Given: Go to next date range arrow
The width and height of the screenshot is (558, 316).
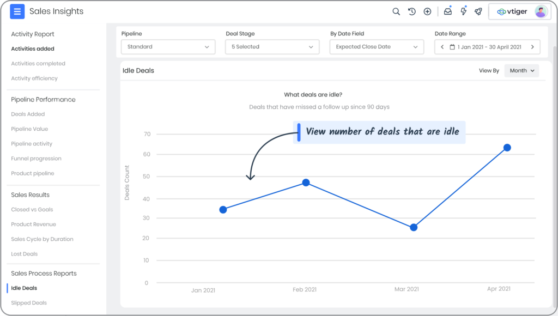Looking at the screenshot, I should 533,47.
